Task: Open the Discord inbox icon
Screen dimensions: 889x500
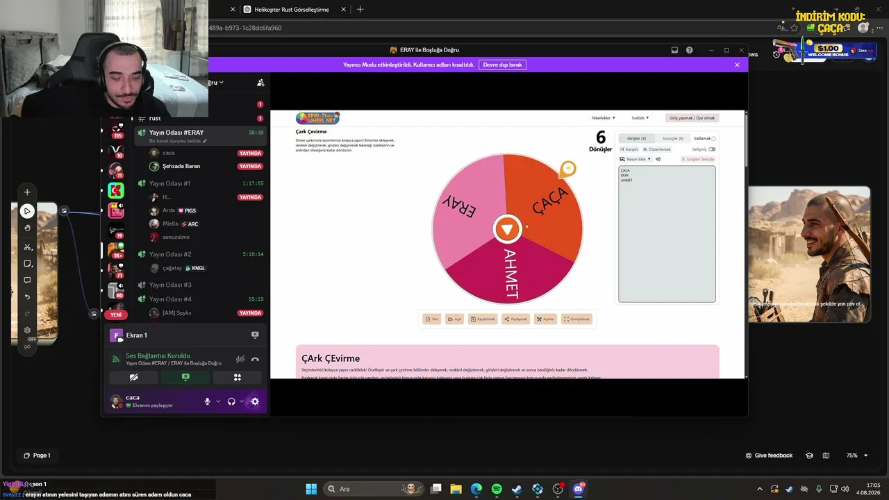Action: pos(674,50)
